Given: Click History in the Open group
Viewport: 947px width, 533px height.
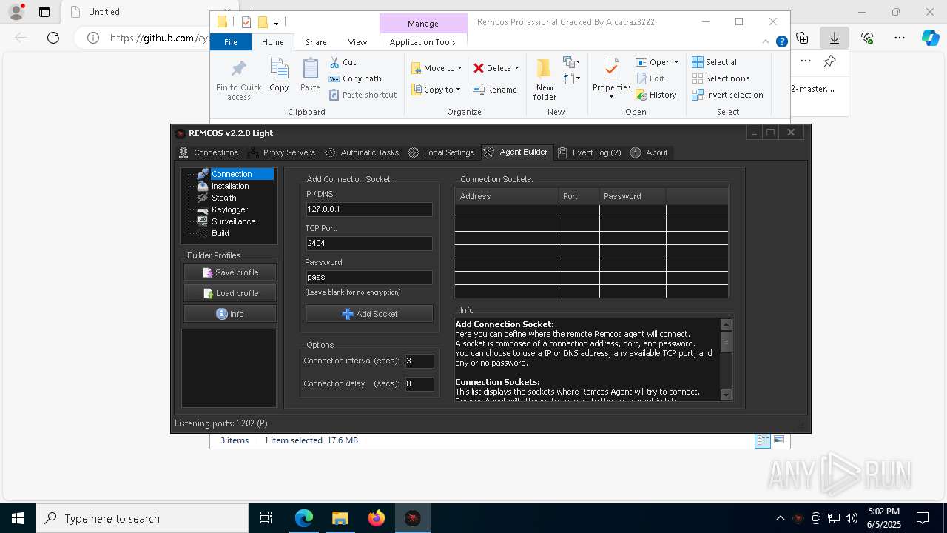Looking at the screenshot, I should (656, 95).
